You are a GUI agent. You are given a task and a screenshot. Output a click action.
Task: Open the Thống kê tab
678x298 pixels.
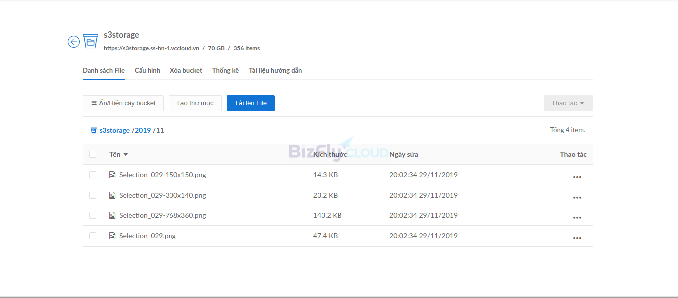click(225, 70)
